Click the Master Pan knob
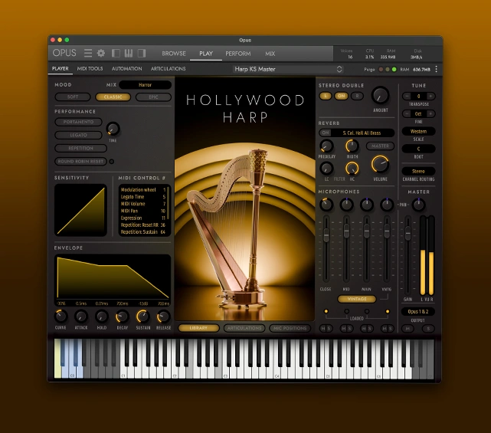491x433 pixels. (x=418, y=205)
